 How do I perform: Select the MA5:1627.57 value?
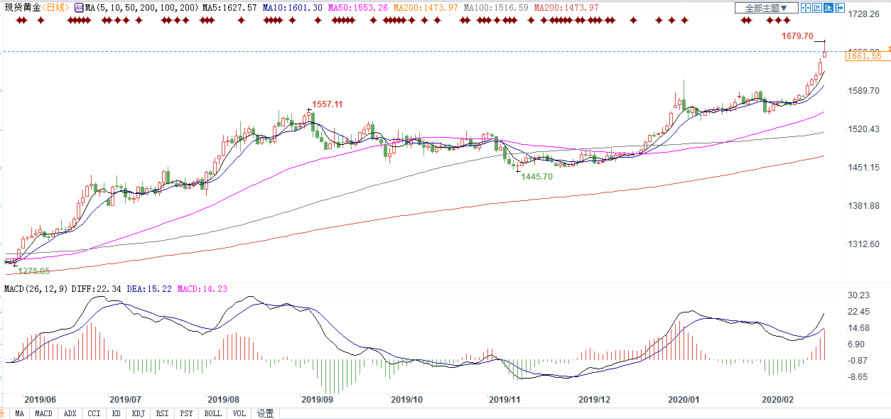pyautogui.click(x=229, y=7)
